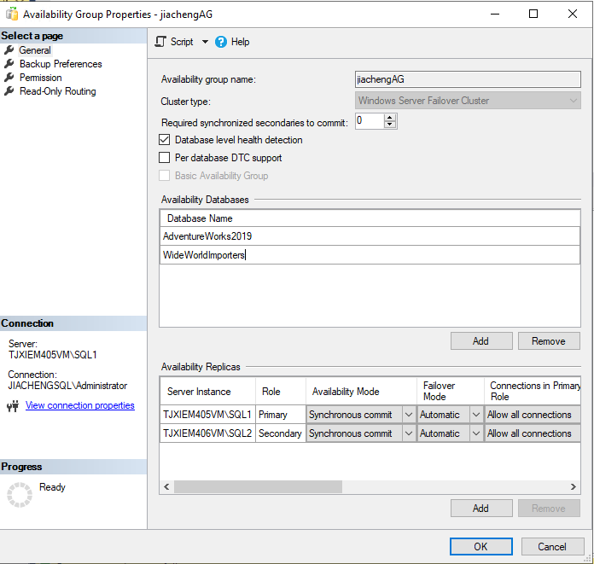Open the Script dropdown arrow
Image resolution: width=594 pixels, height=564 pixels.
tap(204, 42)
